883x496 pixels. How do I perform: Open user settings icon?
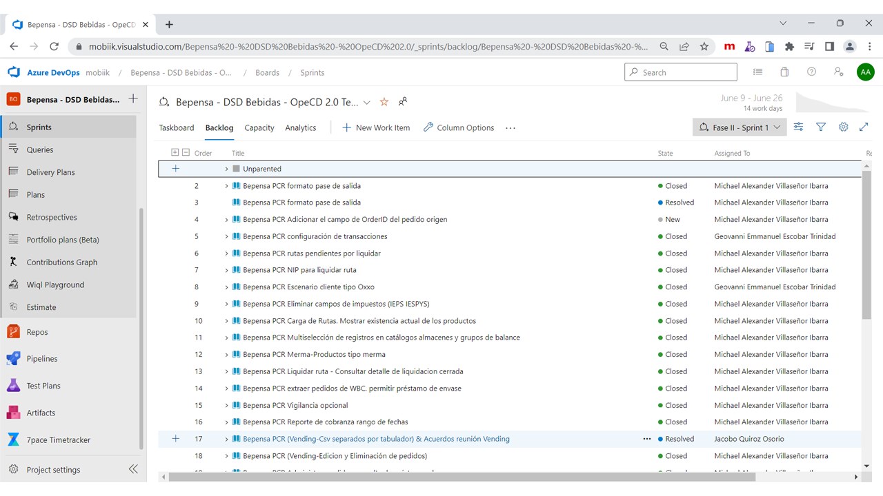click(x=838, y=72)
